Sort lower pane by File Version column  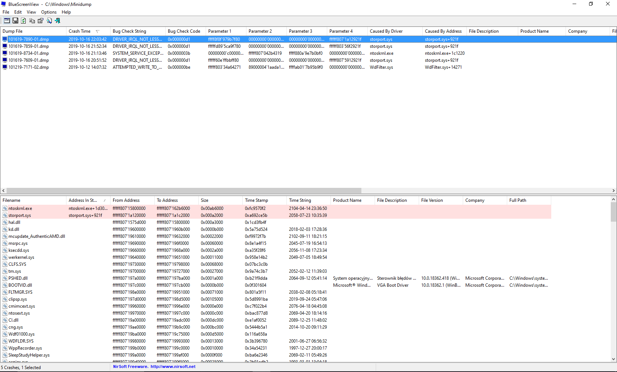[441, 200]
